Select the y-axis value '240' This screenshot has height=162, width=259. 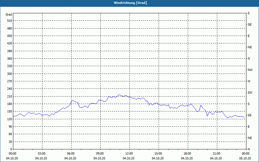pos(10,88)
